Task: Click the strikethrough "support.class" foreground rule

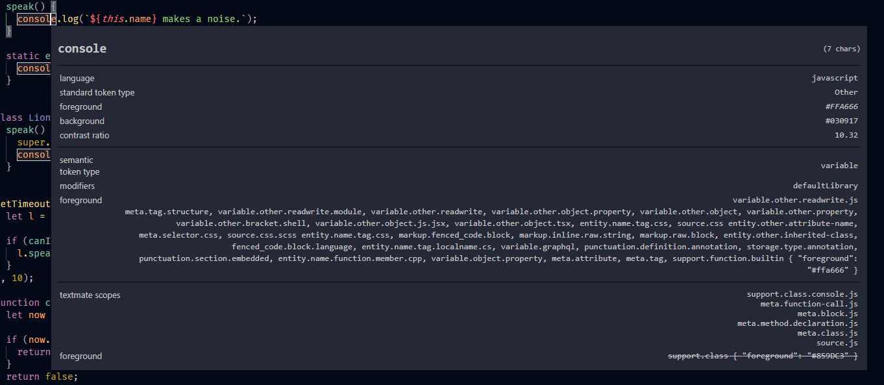Action: click(x=763, y=356)
